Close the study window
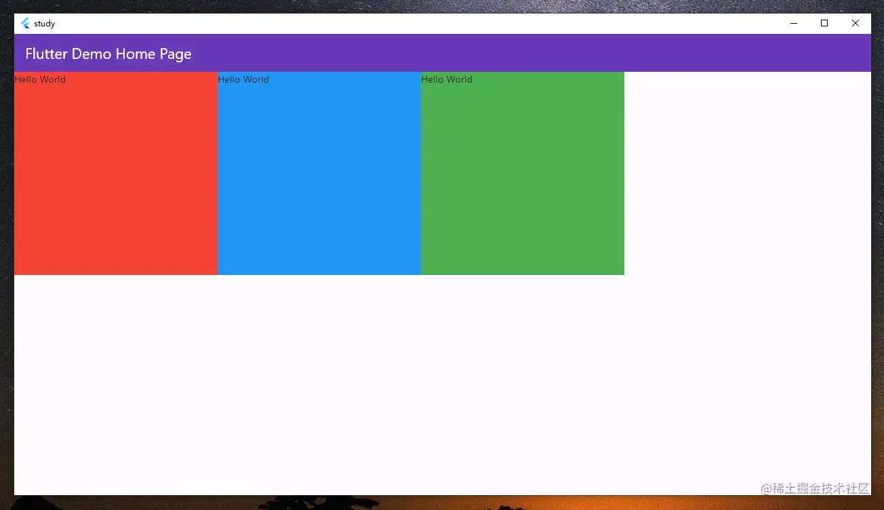 coord(856,23)
